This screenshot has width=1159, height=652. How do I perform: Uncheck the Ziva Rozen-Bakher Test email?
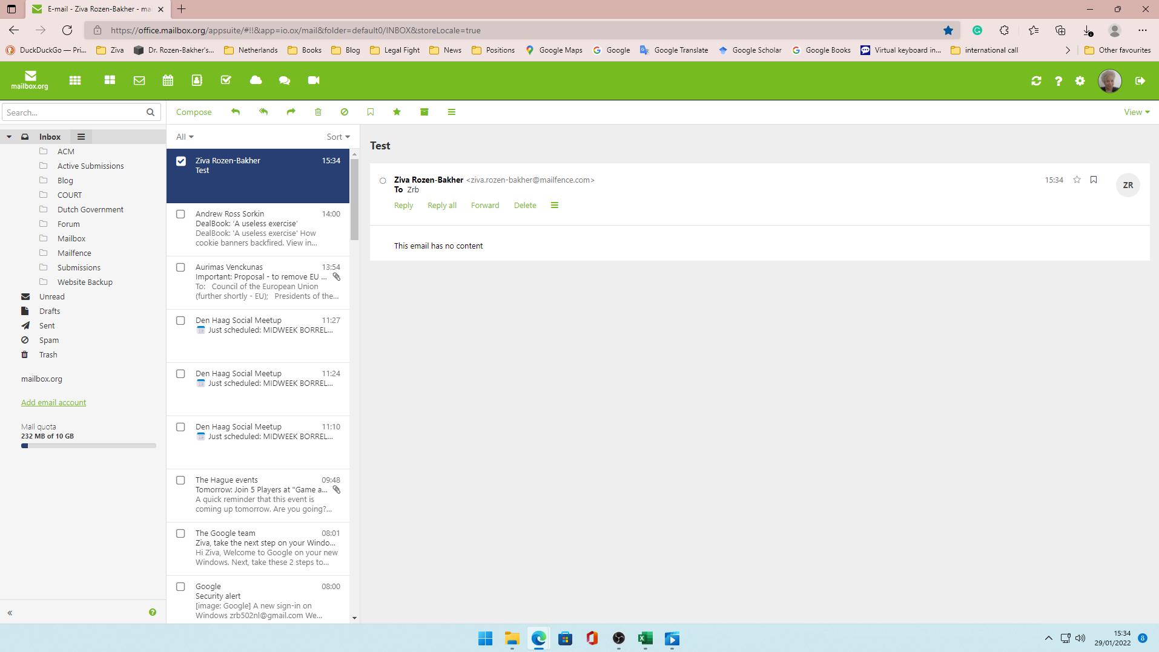click(x=181, y=161)
